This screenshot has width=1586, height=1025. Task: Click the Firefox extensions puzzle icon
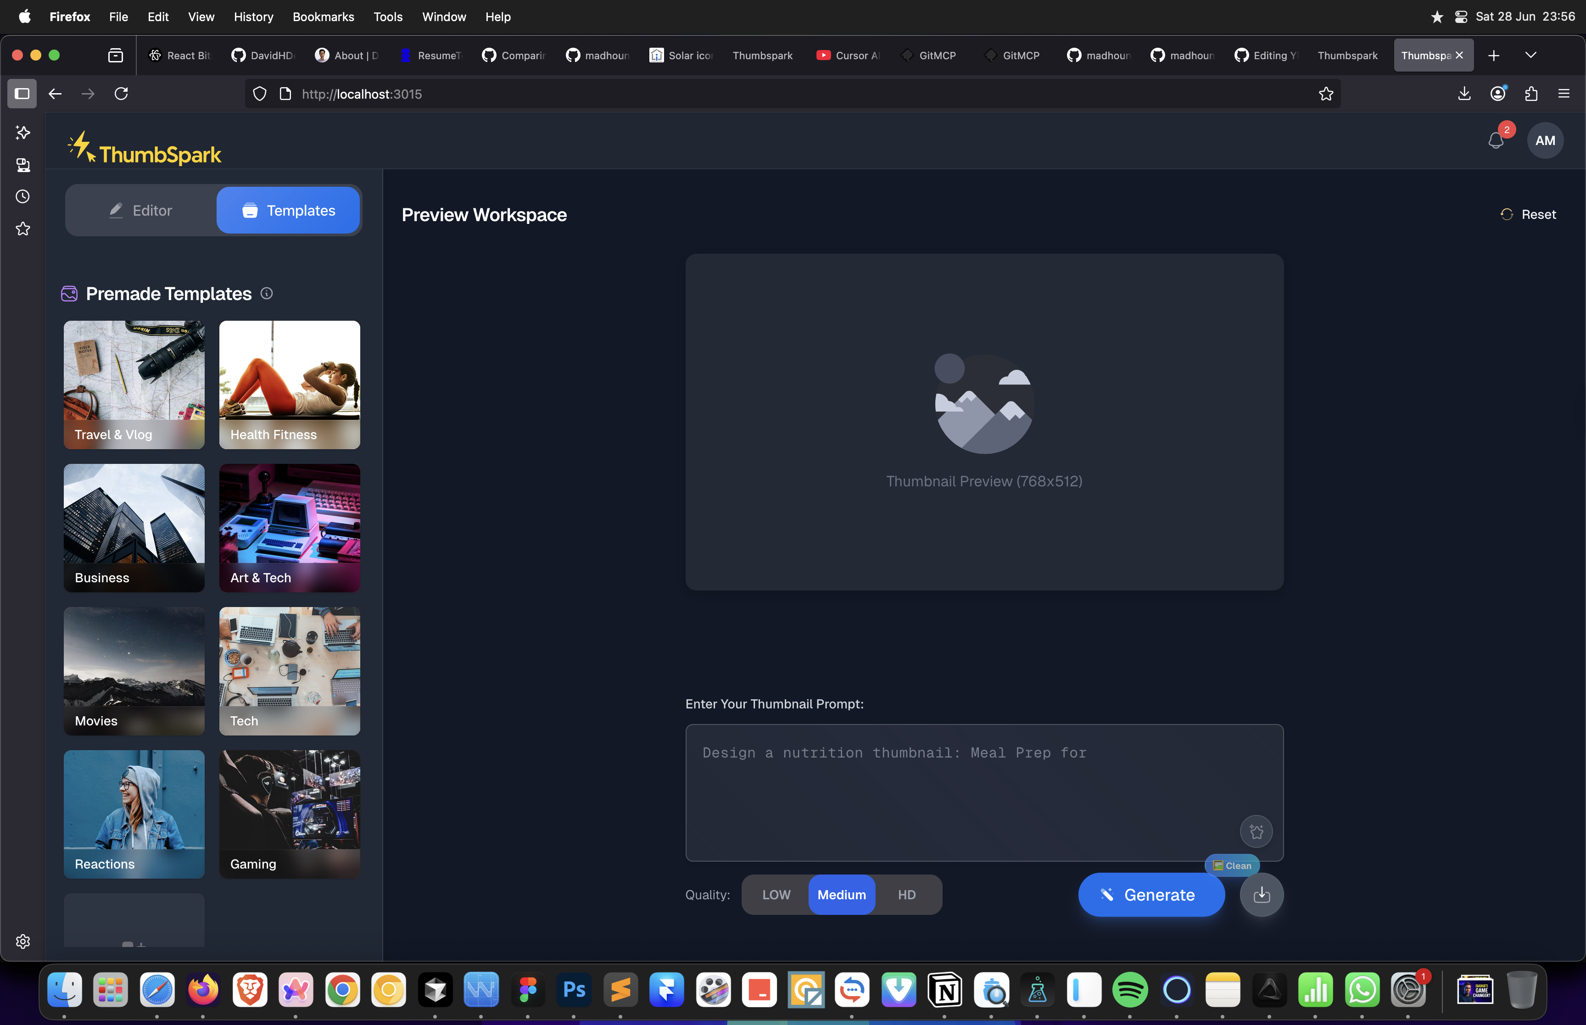pos(1531,94)
